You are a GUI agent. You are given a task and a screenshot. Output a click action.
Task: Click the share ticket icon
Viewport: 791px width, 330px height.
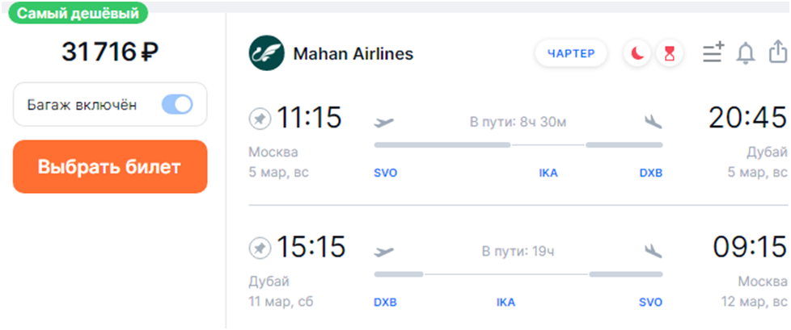(x=777, y=53)
